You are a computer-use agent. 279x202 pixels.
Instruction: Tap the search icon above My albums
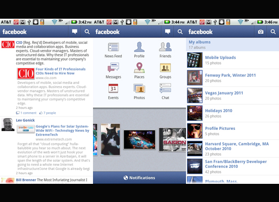click(x=273, y=32)
